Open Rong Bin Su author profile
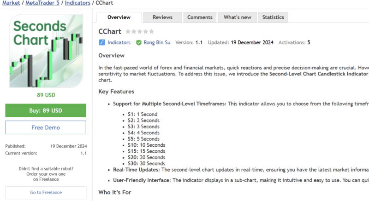 point(156,42)
